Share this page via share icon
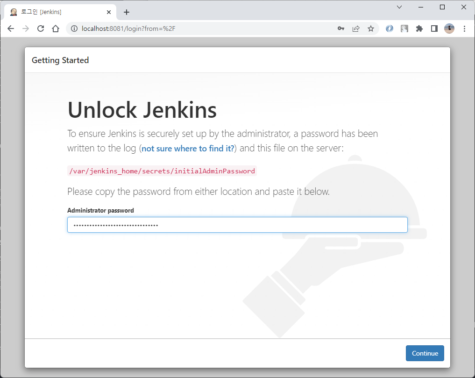This screenshot has height=378, width=475. tap(356, 29)
